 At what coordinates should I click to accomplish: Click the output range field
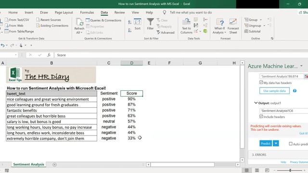(283, 111)
